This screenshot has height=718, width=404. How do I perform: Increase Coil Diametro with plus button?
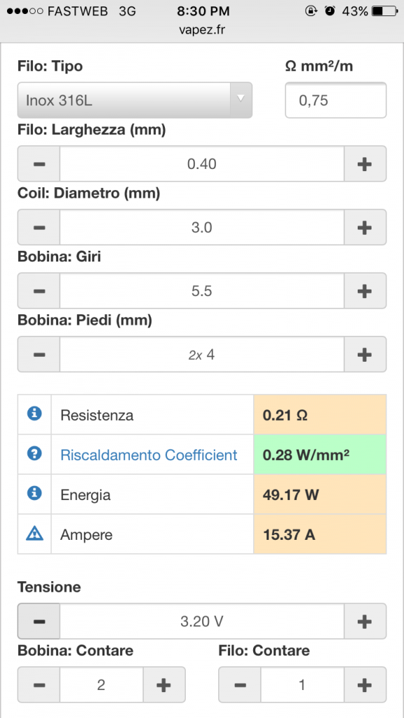click(365, 227)
